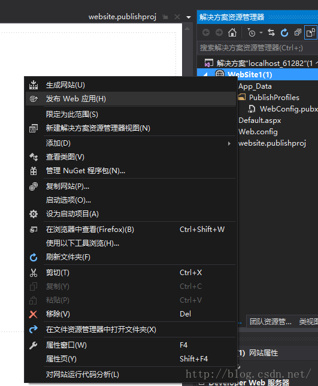This screenshot has height=386, width=318.
Task: Click the red X icon beside 移除
Action: (33, 314)
